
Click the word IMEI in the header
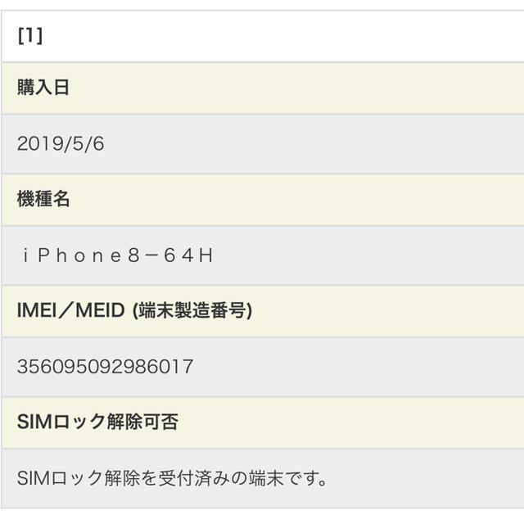tap(37, 310)
